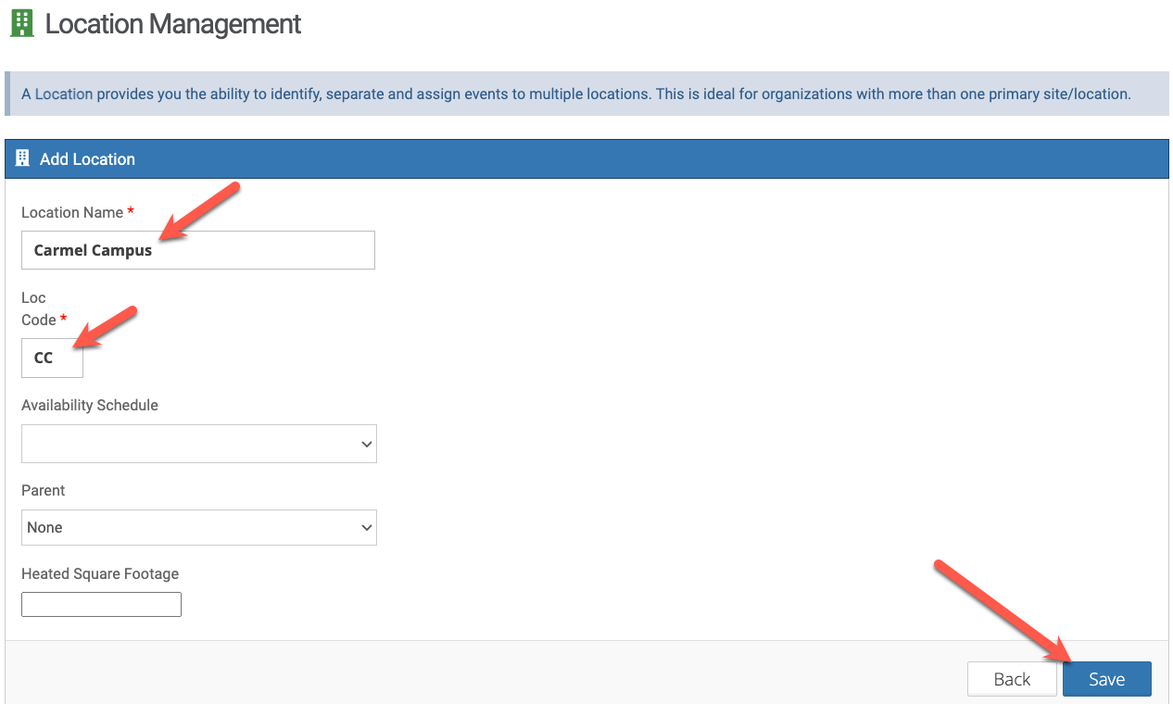Click the Parent field label
Viewport: 1173px width, 704px height.
coord(44,490)
